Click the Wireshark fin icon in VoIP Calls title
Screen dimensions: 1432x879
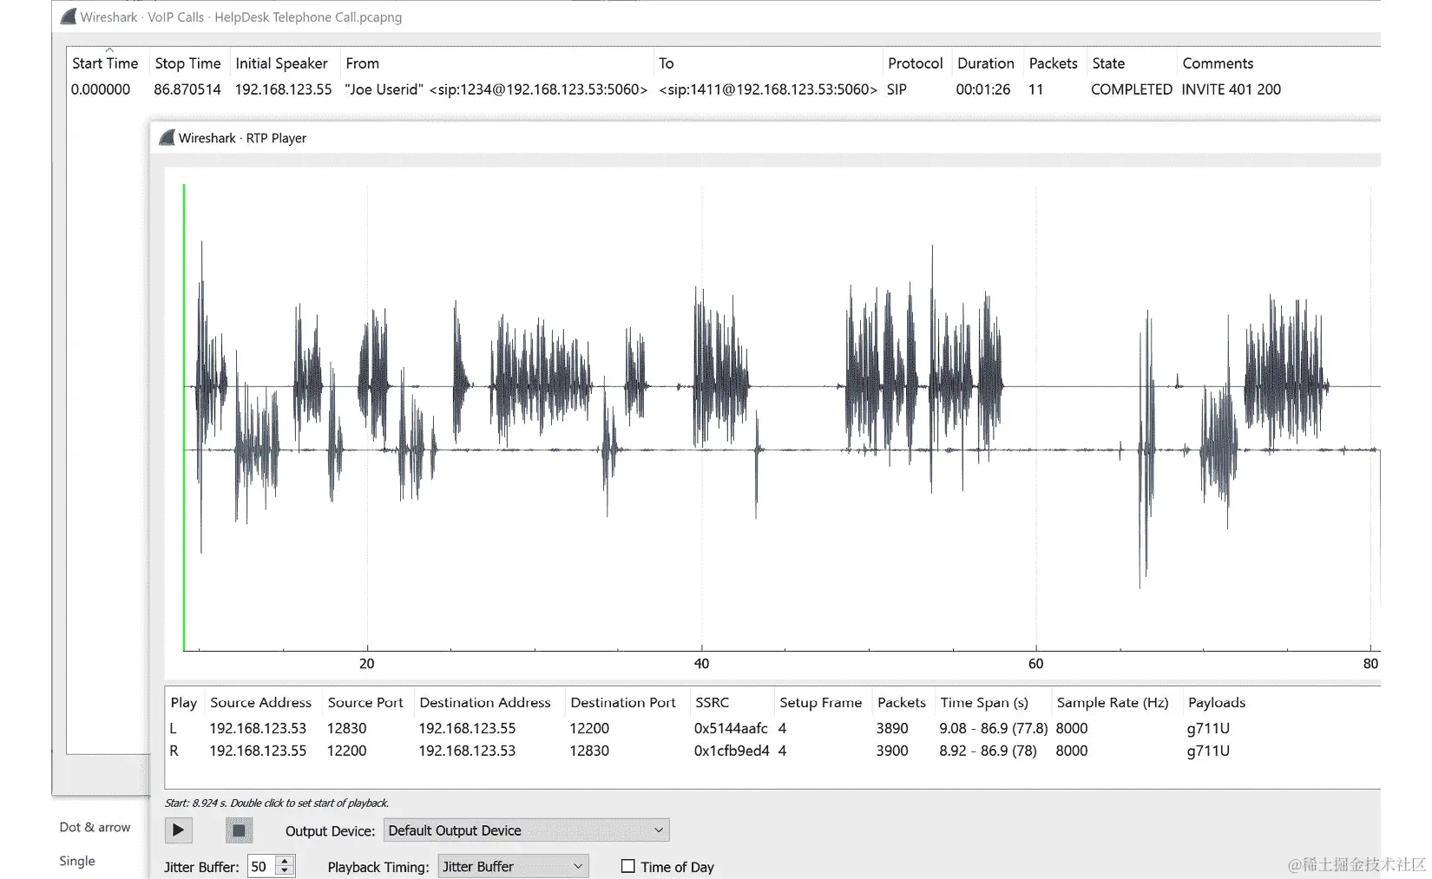68,16
